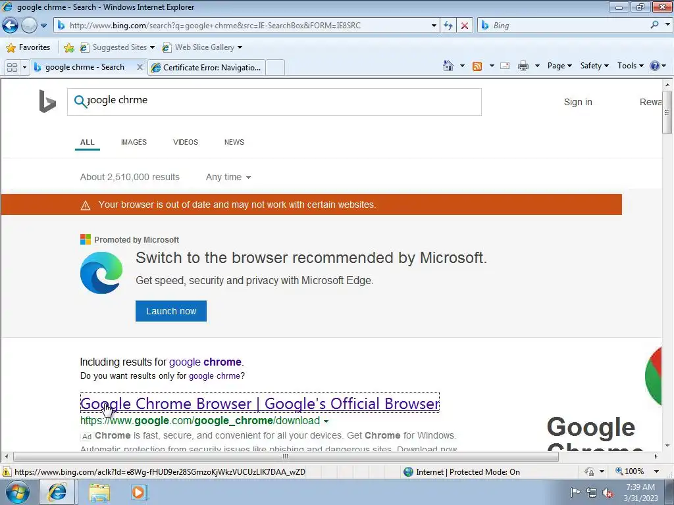This screenshot has width=674, height=505.
Task: Click the toolbar search magnifier icon
Action: (x=655, y=25)
